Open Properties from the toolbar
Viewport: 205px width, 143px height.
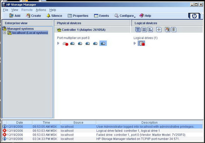78,16
